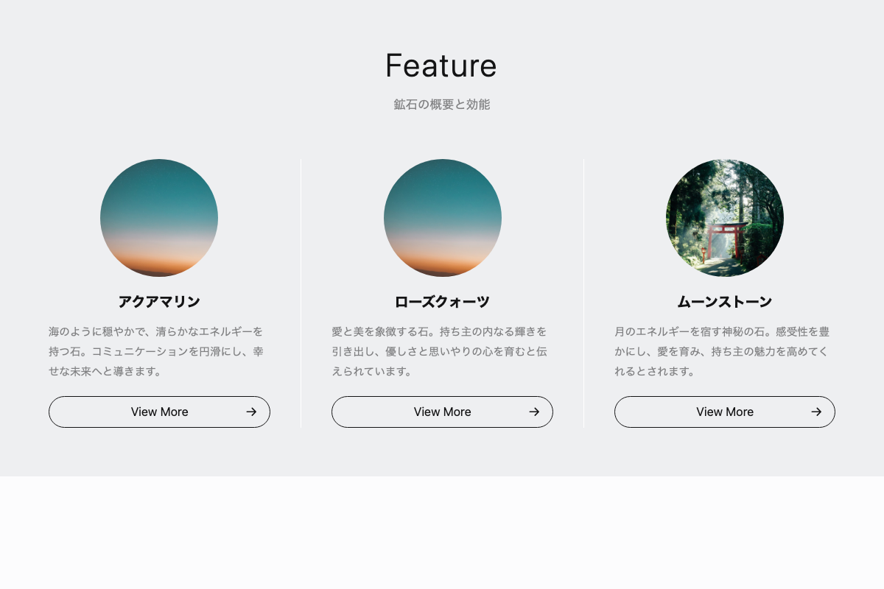Click the アクアマリン description starting with 海のように
This screenshot has height=589, width=884.
click(156, 351)
